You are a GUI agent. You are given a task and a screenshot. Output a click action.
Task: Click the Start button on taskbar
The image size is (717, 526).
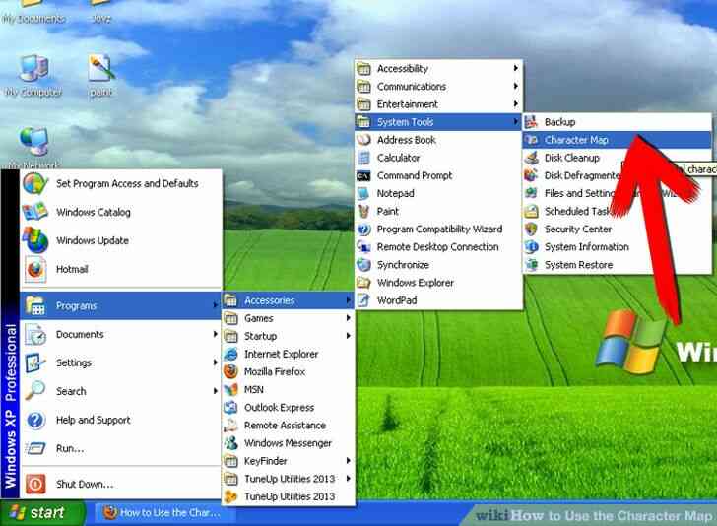[42, 513]
